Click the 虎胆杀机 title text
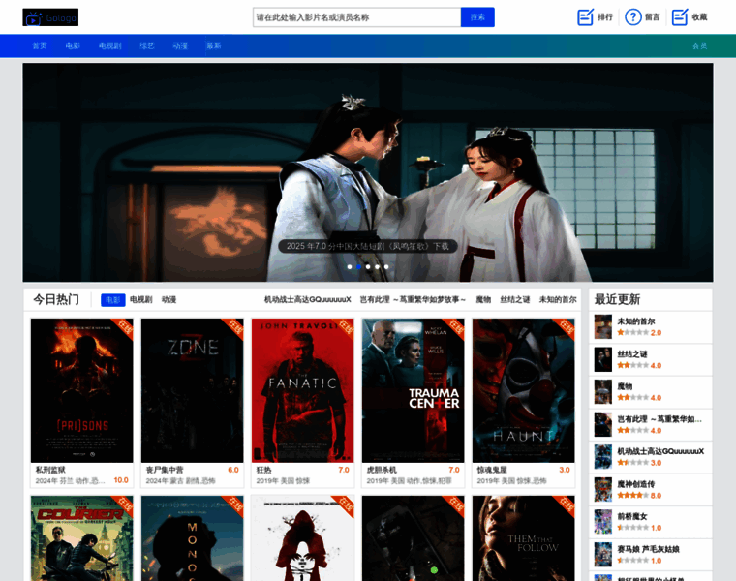Screen dimensions: 736x581 coord(383,470)
